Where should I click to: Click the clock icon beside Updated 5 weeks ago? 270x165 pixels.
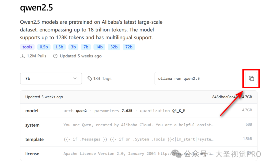(x=55, y=56)
